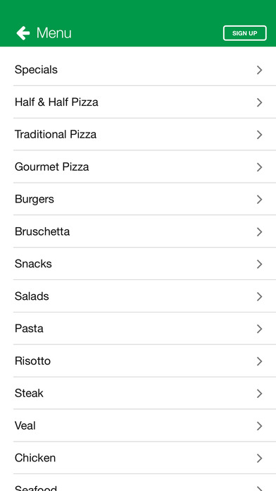The height and width of the screenshot is (491, 276).
Task: Click the chevron on the Risotto row
Action: coord(259,361)
